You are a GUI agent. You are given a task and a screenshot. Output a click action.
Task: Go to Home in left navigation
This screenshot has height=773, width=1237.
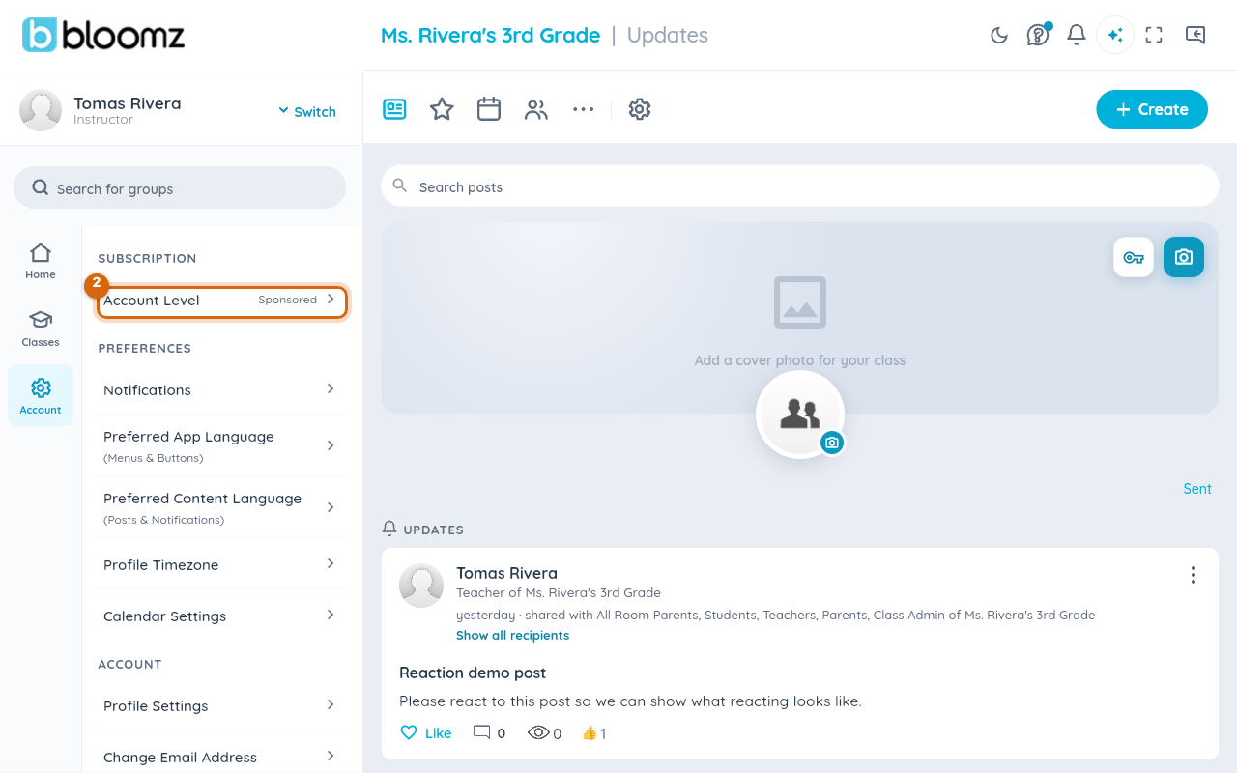click(x=41, y=261)
